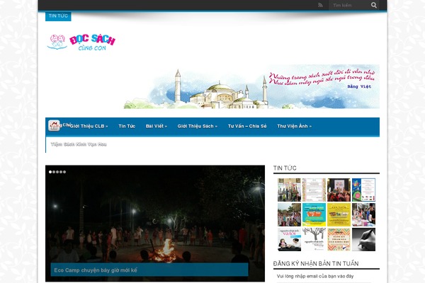
Task: Open the Eco Camp chuyện bây giờ mới kể caption
Action: point(96,270)
